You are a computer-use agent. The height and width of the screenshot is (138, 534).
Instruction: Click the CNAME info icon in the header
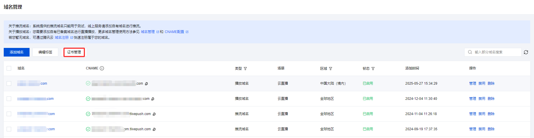pyautogui.click(x=102, y=68)
